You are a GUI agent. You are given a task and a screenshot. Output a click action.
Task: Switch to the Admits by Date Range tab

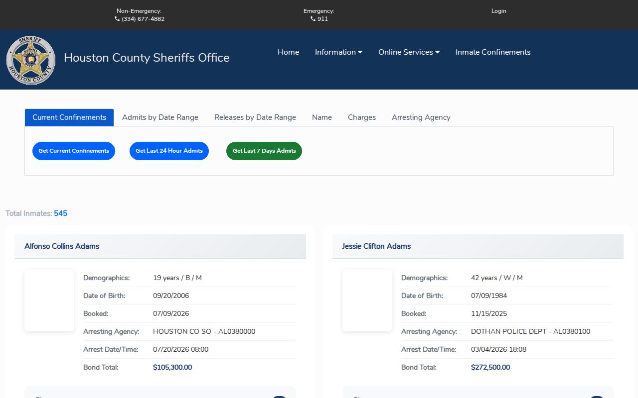click(160, 117)
